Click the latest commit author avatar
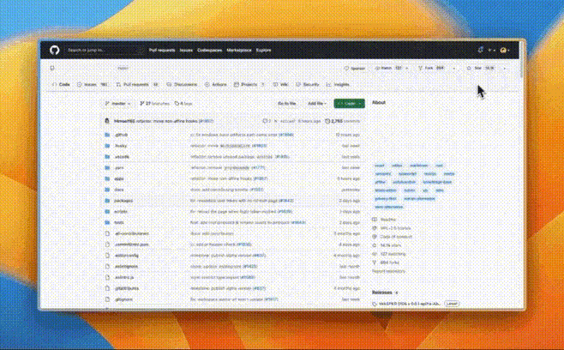Viewport: 564px width, 350px height. (107, 121)
